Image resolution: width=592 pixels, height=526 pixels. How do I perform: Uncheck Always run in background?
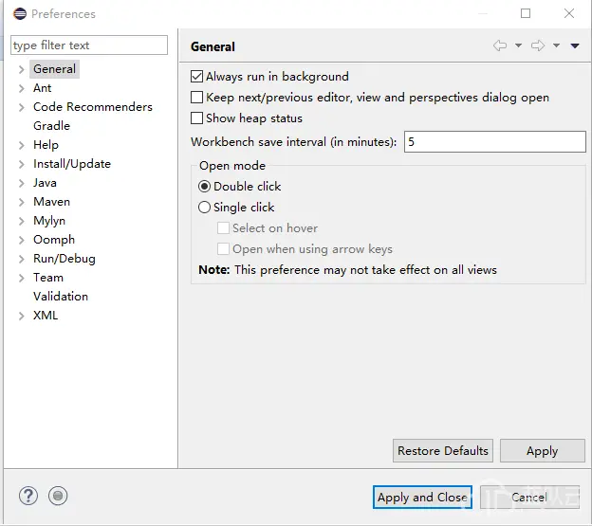click(x=196, y=77)
